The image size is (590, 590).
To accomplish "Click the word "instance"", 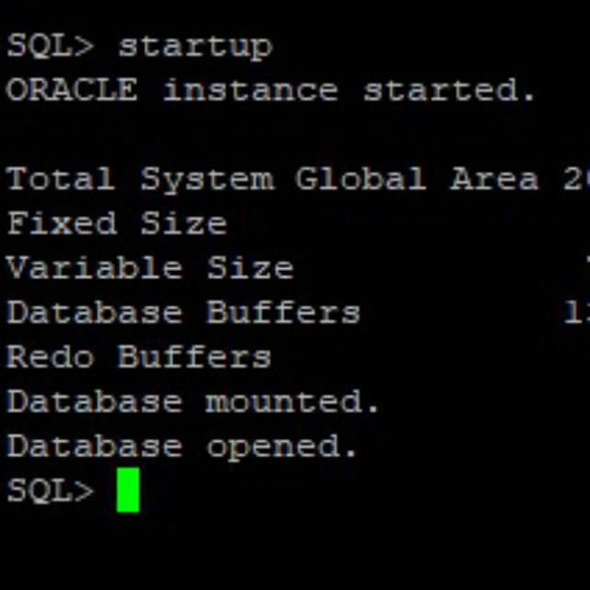I will [x=250, y=90].
